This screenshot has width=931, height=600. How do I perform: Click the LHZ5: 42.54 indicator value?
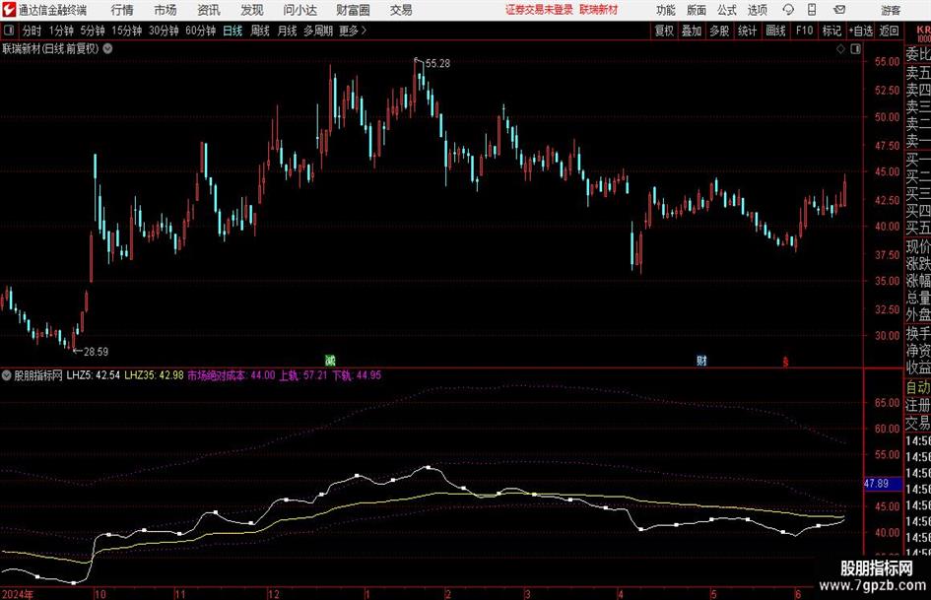pos(94,375)
